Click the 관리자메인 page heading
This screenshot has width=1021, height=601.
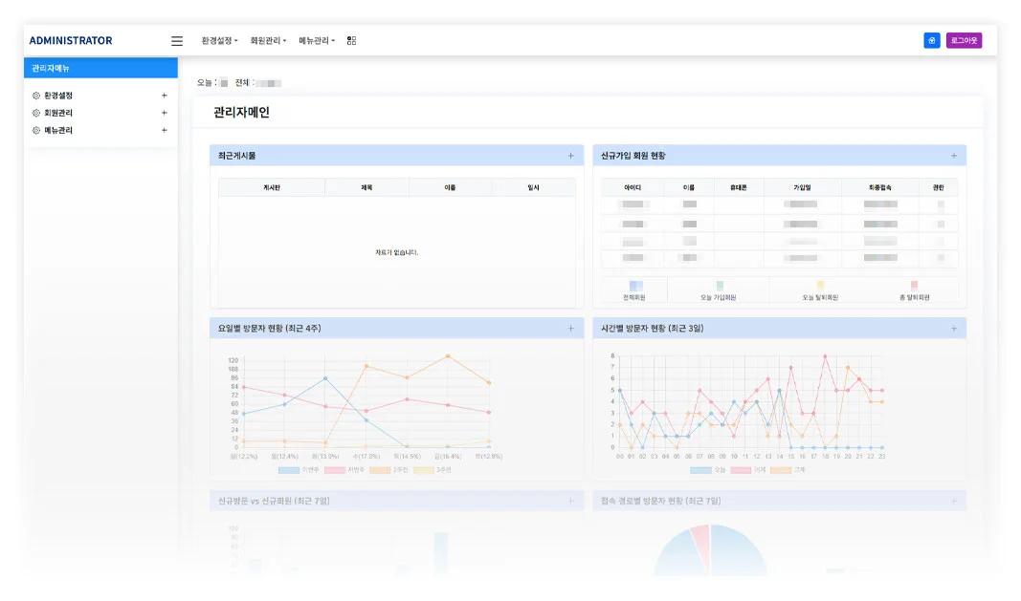(241, 112)
